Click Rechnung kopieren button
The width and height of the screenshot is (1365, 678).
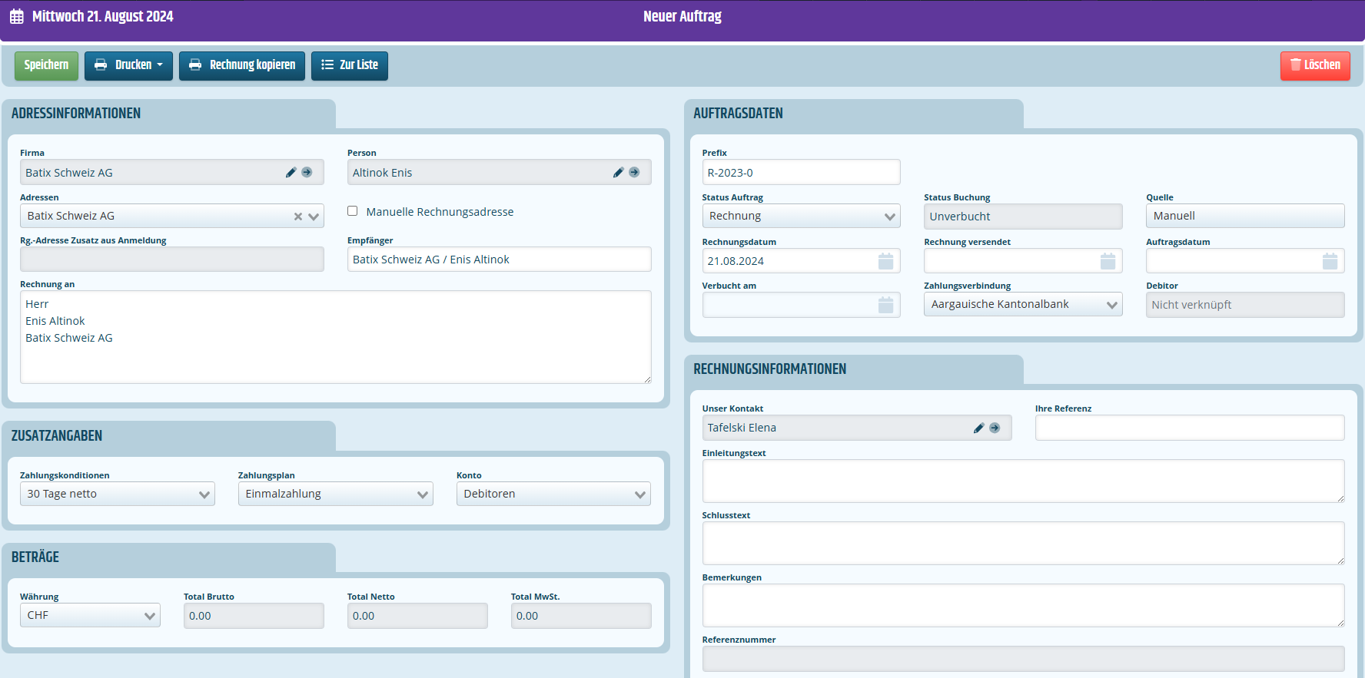tap(242, 65)
